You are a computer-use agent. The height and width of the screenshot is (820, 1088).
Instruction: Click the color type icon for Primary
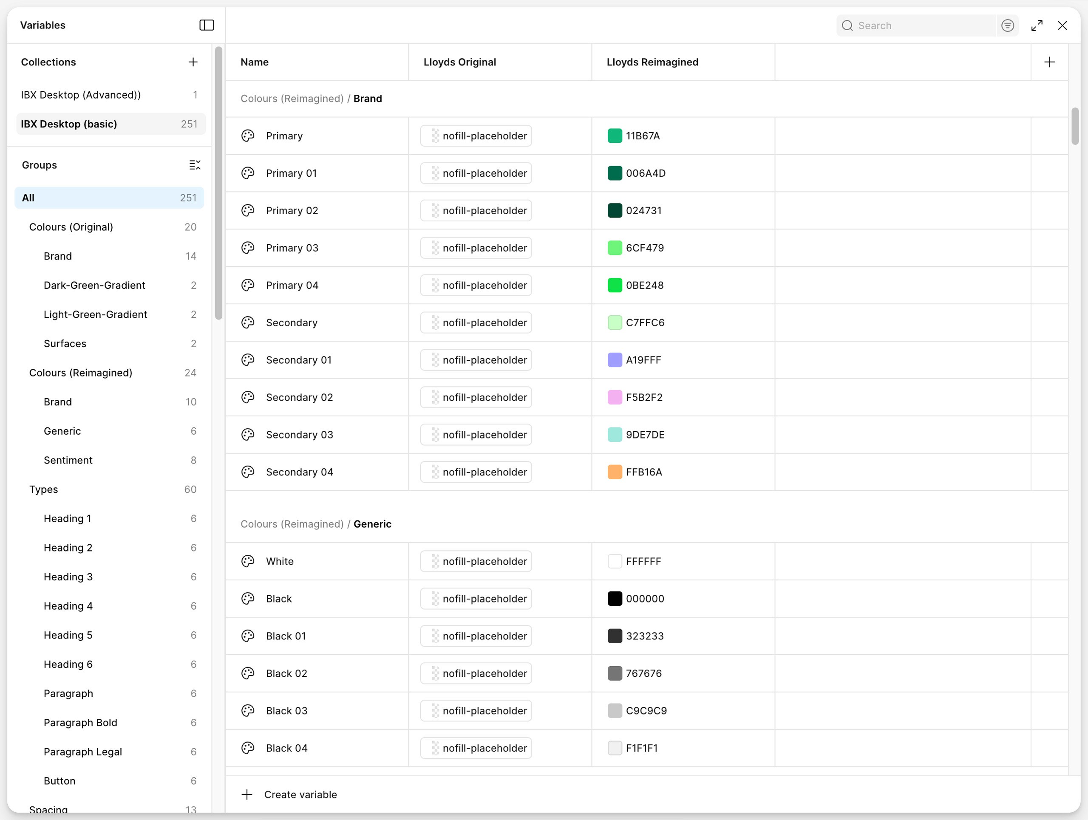248,136
